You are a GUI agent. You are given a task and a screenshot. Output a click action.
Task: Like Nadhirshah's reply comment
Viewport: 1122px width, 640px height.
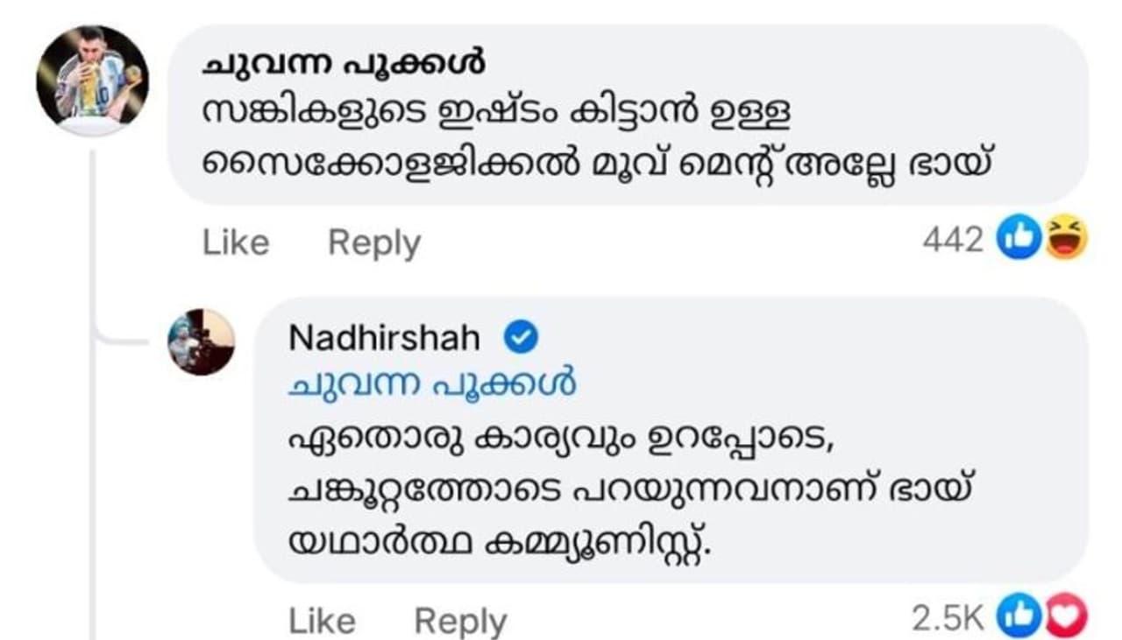click(x=322, y=621)
